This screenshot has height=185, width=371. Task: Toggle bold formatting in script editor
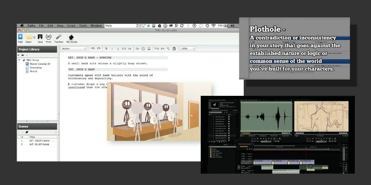[x=106, y=48]
